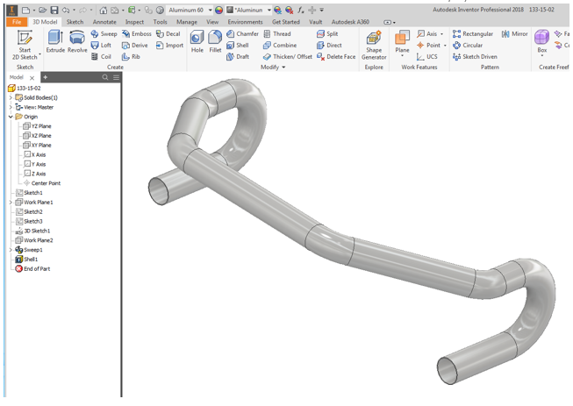573x406 pixels.
Task: Select the Hole tool
Action: point(197,41)
